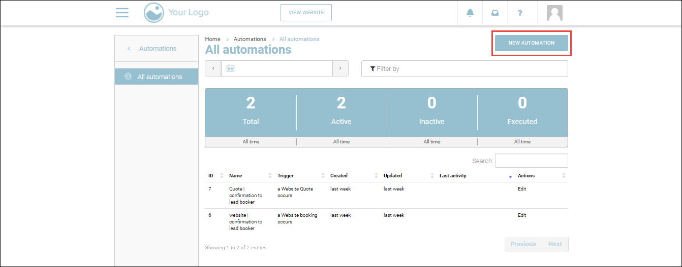Open the help question mark
Viewport: 682px width, 267px height.
[x=520, y=13]
